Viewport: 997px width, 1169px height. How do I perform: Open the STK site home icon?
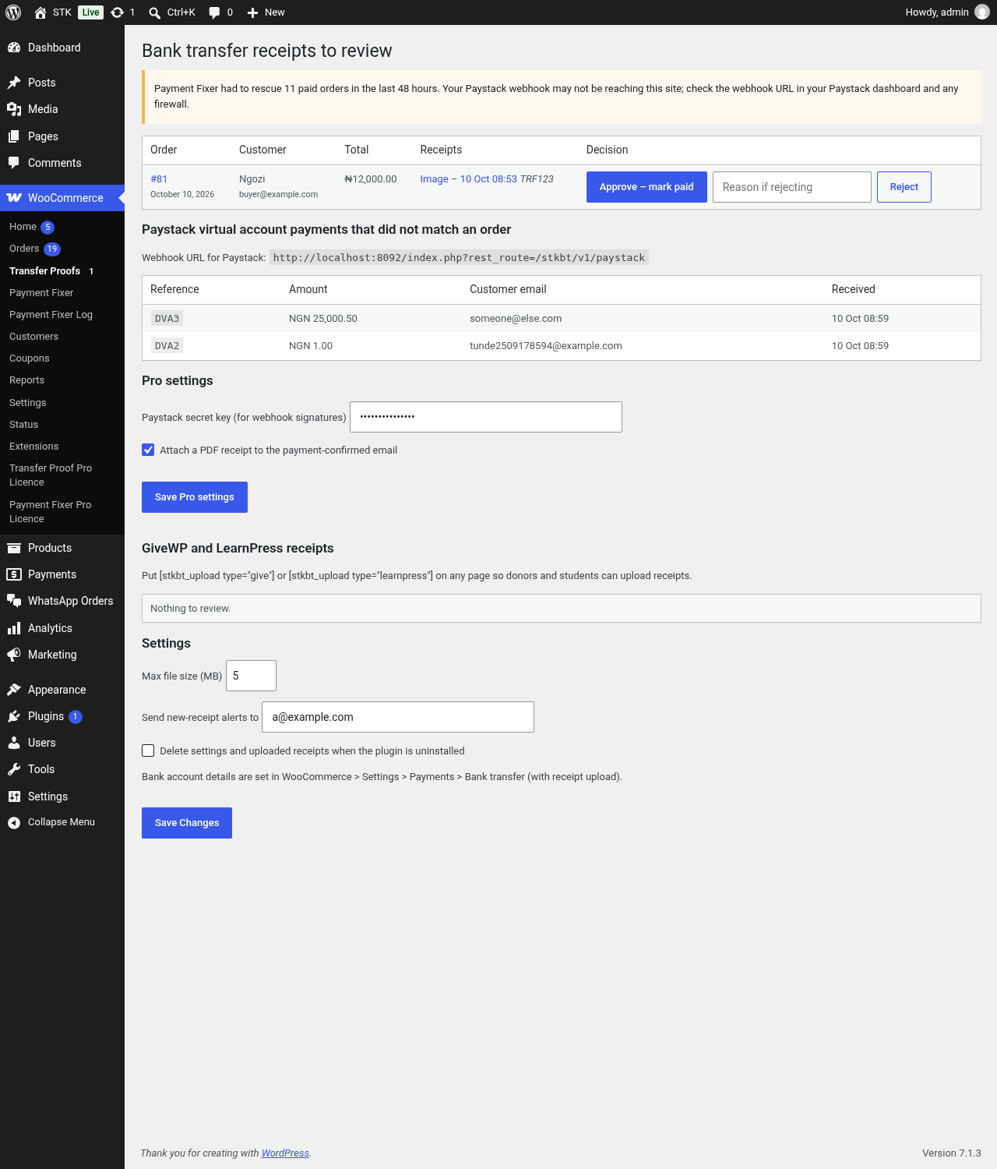[41, 12]
